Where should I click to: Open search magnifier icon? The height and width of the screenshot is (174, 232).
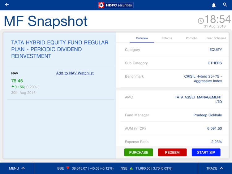pyautogui.click(x=225, y=5)
